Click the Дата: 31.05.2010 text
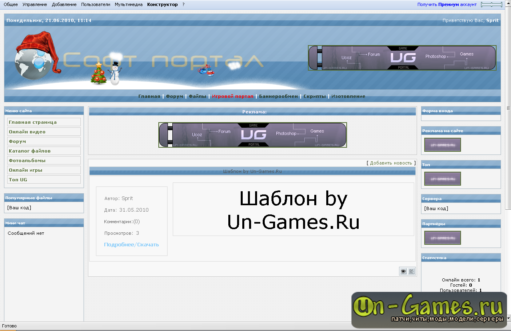The image size is (511, 331). pyautogui.click(x=126, y=210)
